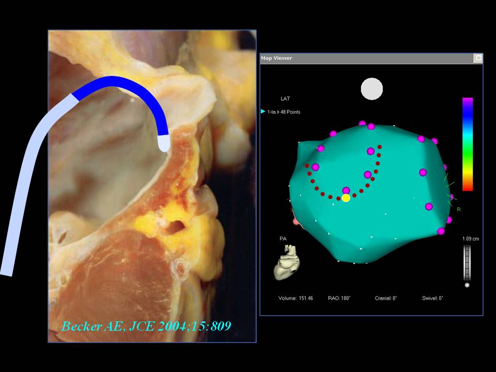Click the PA view label
Viewport: 496px width, 372px height.
coord(283,239)
